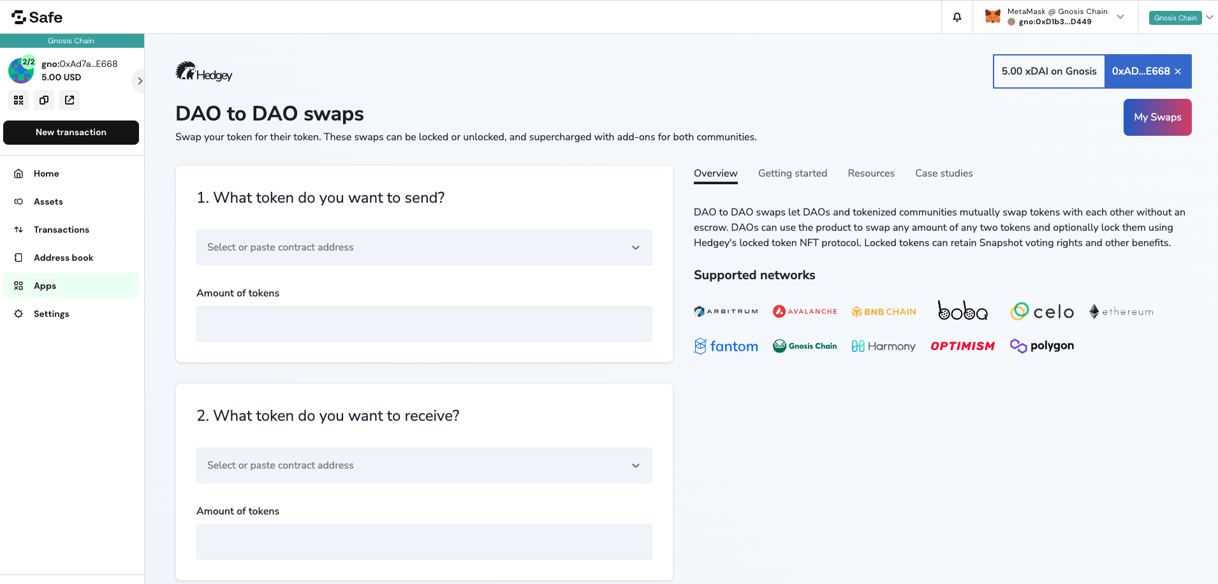
Task: Expand the Safe account list arrow
Action: click(140, 81)
